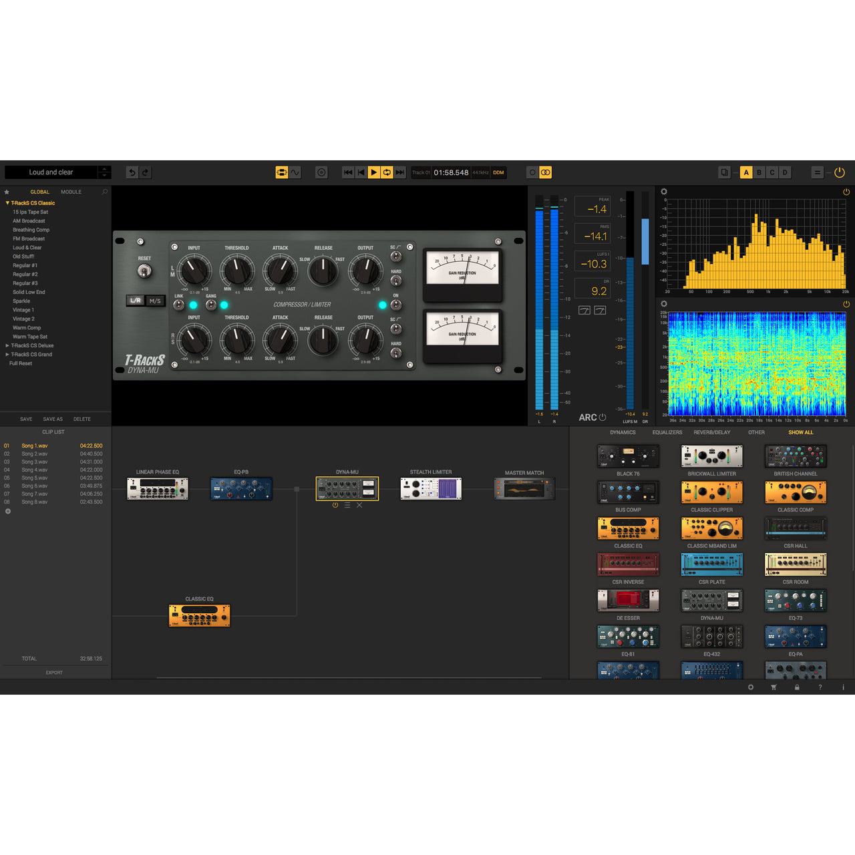Collapse the T-RackS CS Classic folder
Viewport: 855px width, 855px height.
tap(7, 203)
